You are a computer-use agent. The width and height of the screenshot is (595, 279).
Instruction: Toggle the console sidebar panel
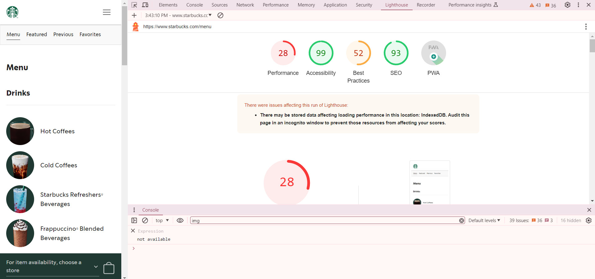(134, 221)
